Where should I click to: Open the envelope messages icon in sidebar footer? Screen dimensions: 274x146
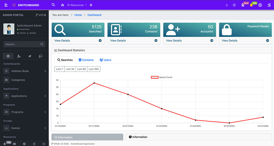[14, 144]
